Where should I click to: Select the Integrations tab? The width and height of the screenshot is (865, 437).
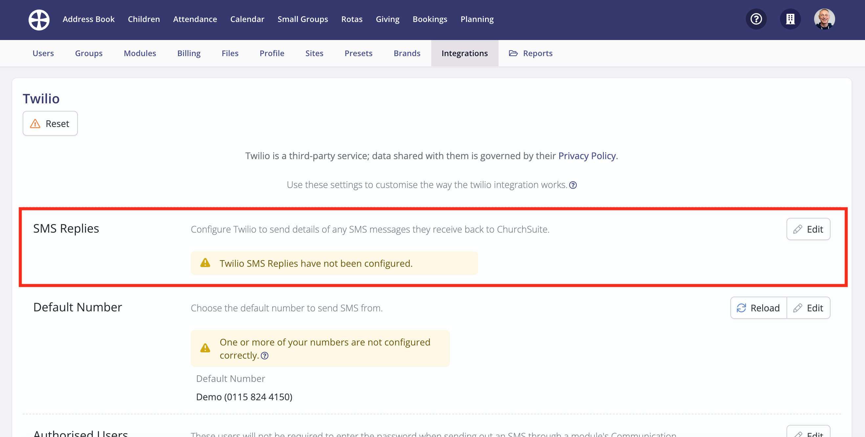pos(464,53)
